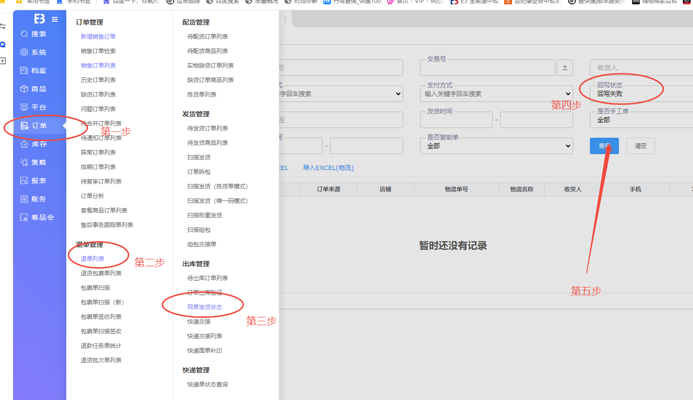The image size is (693, 400).
Task: Click the 搜索 magnifier icon in sidebar
Action: point(24,34)
